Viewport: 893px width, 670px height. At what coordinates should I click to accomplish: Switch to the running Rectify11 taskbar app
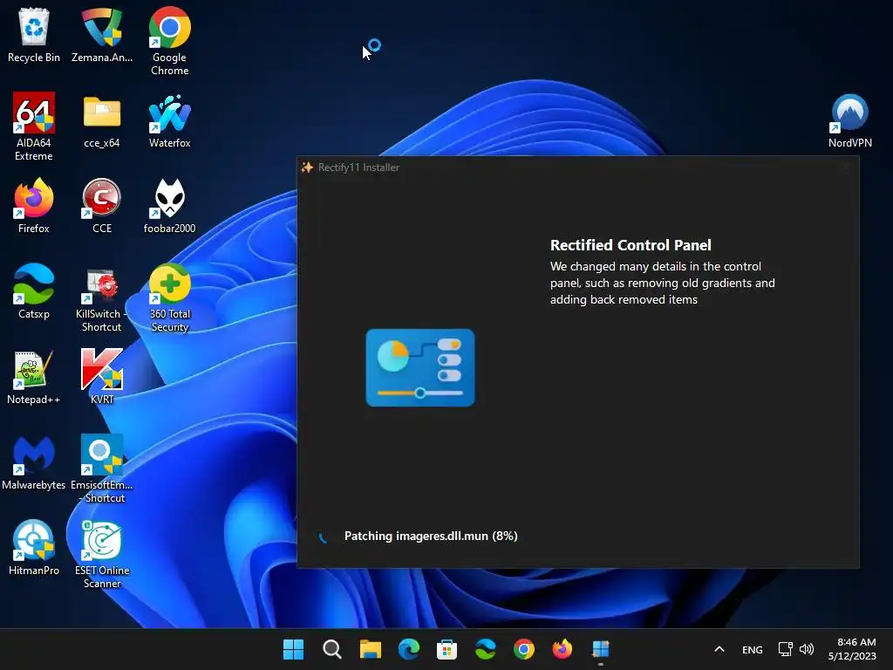pyautogui.click(x=600, y=649)
